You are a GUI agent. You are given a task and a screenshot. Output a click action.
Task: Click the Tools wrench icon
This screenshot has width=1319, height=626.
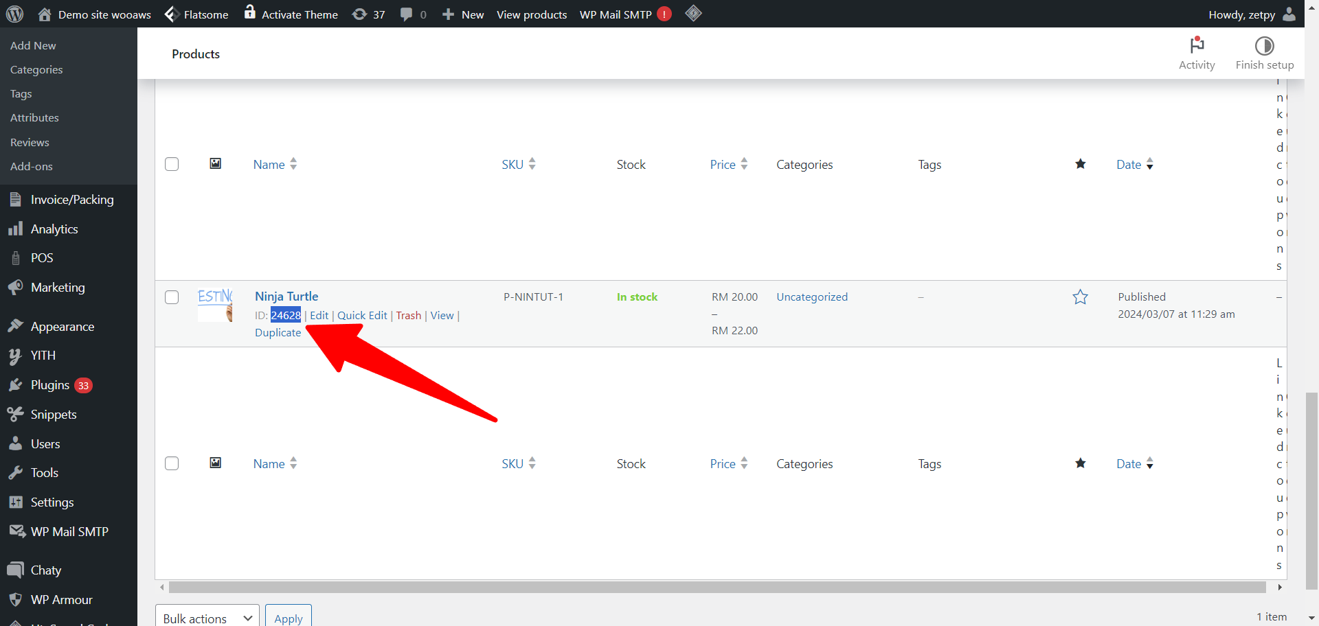coord(15,473)
